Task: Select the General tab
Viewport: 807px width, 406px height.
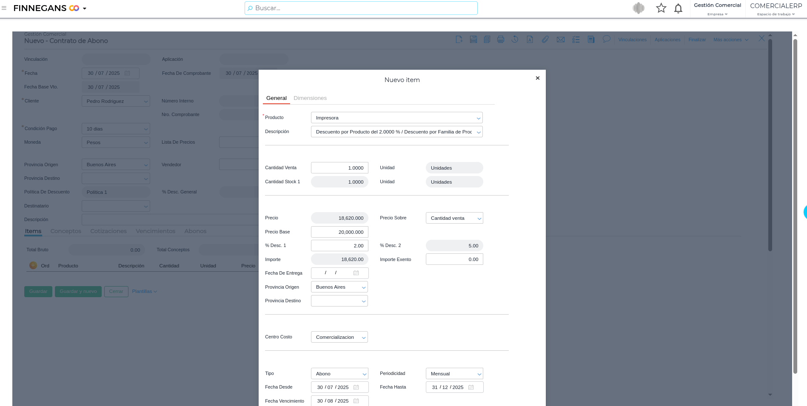Action: click(276, 98)
